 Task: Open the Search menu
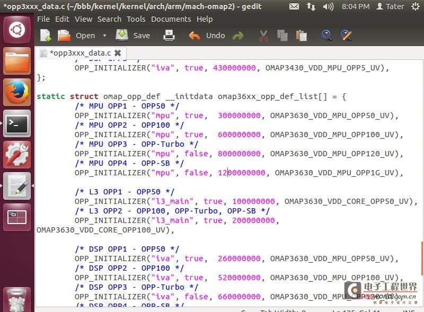tap(109, 19)
